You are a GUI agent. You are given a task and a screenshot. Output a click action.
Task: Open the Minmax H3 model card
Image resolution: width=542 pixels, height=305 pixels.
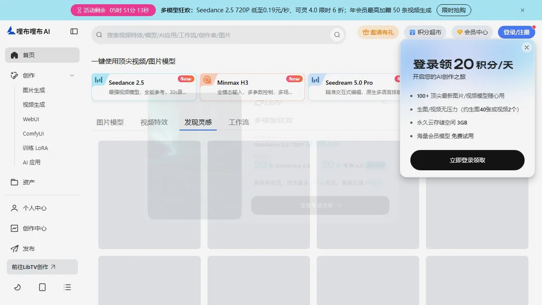[252, 87]
